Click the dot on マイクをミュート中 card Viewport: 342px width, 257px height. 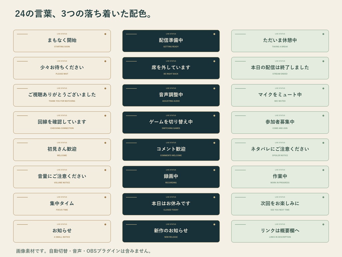(323, 88)
